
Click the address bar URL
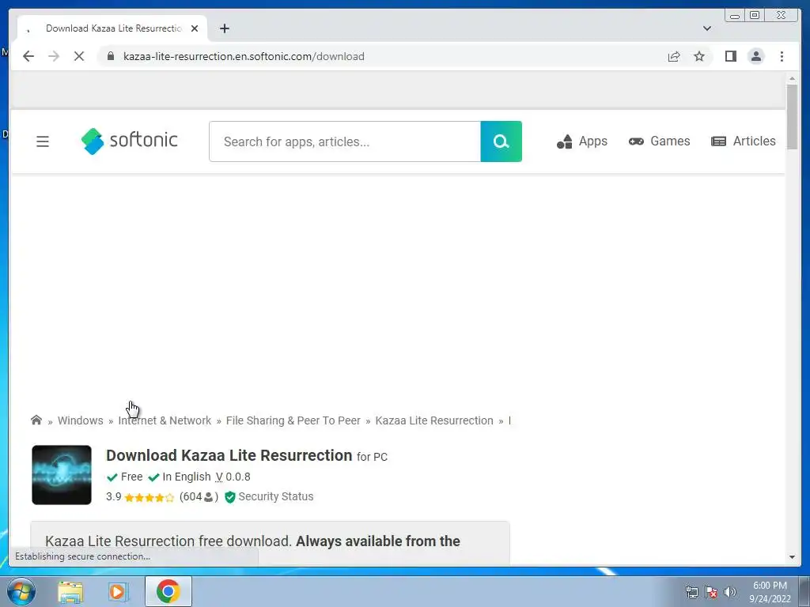pyautogui.click(x=244, y=56)
